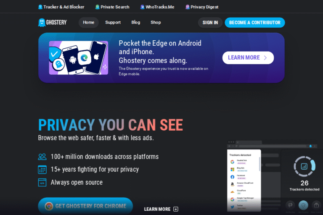The height and width of the screenshot is (215, 323).
Task: Visit WhoTracks.Me from the top bar
Action: (x=157, y=7)
